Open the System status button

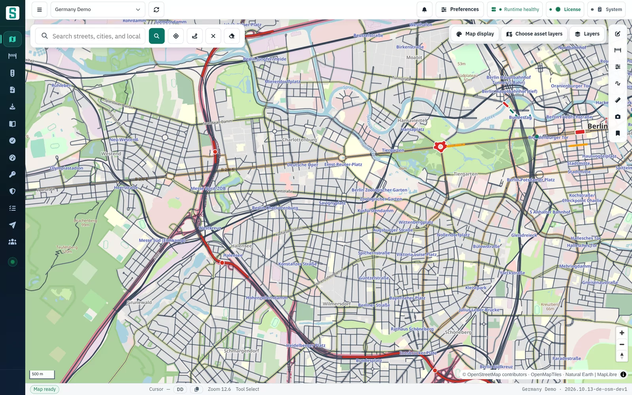606,9
